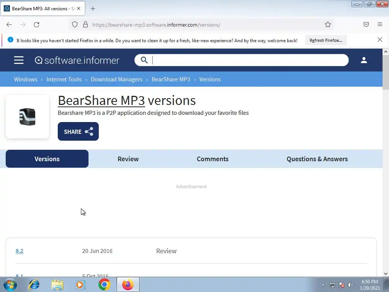Click the vertical scrollbar thumb
The width and height of the screenshot is (389, 292).
point(386,73)
